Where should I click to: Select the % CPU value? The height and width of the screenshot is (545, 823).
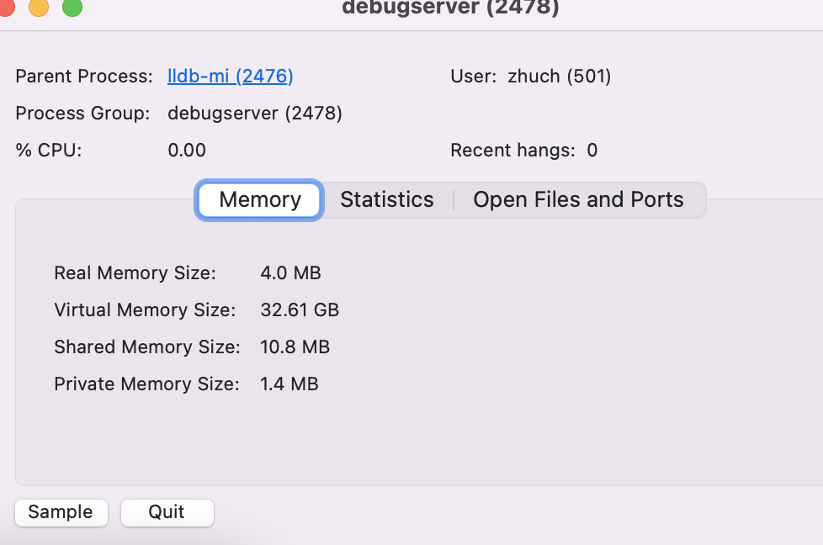tap(187, 150)
